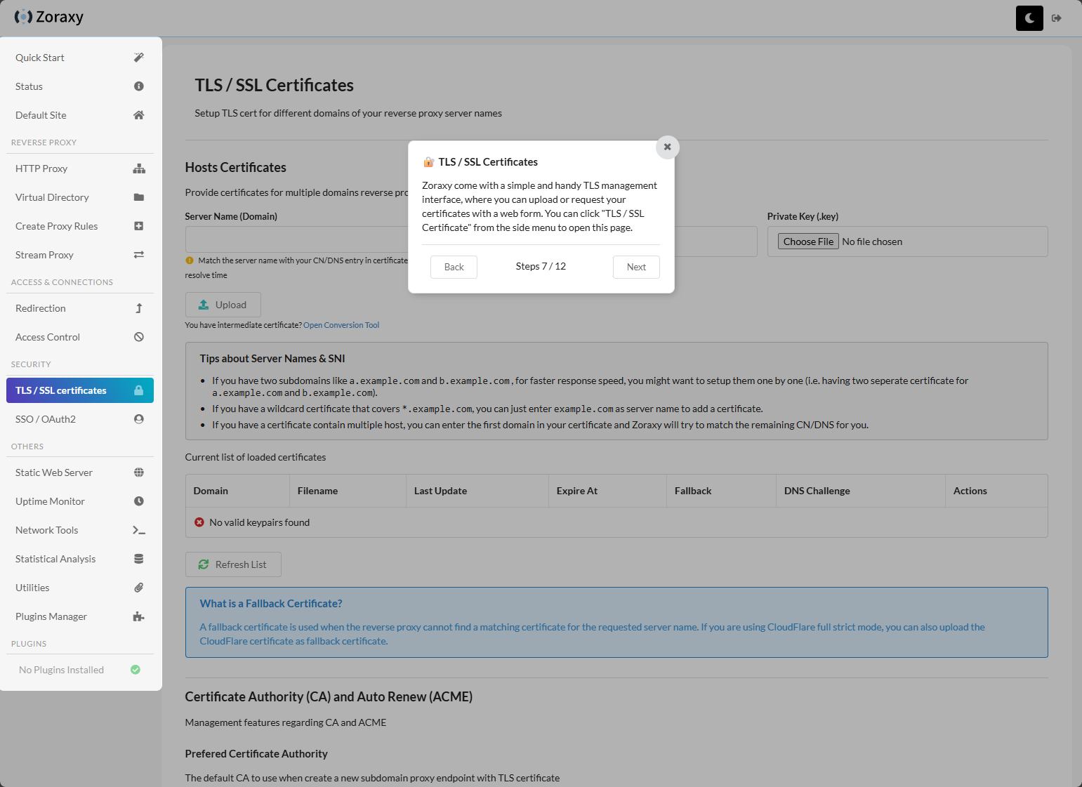The width and height of the screenshot is (1082, 787).
Task: Select the "No valid keypairs found" row
Action: point(616,522)
